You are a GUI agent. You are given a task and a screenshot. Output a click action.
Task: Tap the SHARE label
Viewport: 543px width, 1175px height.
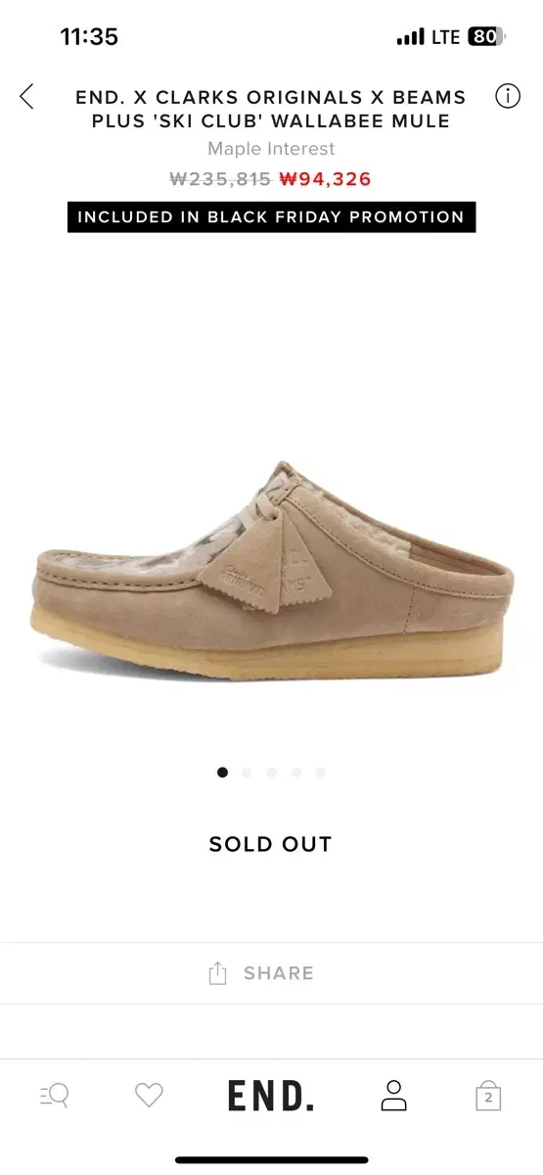point(279,973)
